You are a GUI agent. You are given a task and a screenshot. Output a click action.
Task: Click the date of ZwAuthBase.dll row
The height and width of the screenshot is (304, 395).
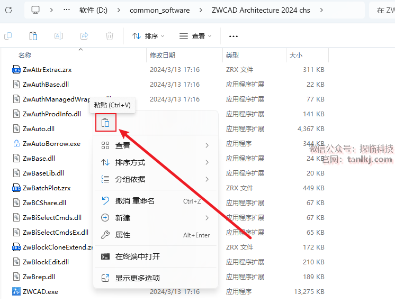[x=175, y=84]
